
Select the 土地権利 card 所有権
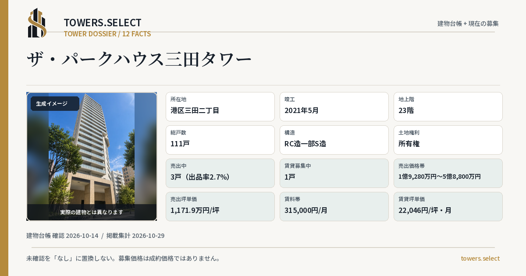(x=448, y=140)
